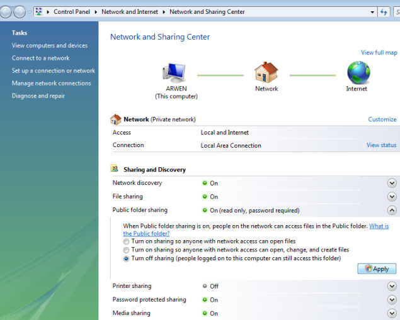Select sharing to open, change, and create files
The height and width of the screenshot is (320, 400).
tap(126, 250)
